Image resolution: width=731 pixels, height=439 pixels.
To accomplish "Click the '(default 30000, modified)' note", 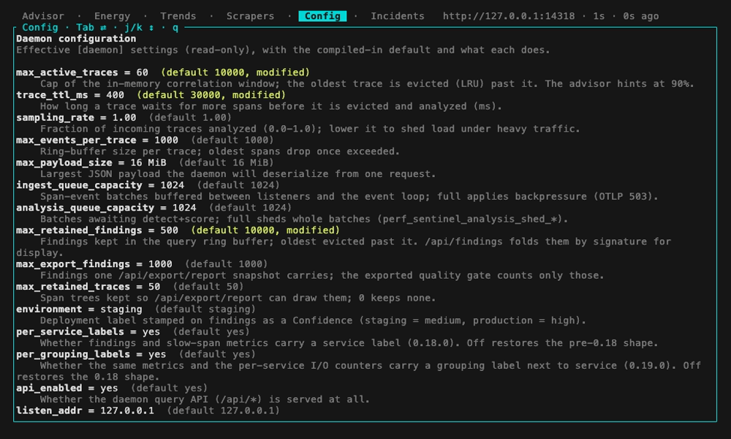I will [x=211, y=94].
